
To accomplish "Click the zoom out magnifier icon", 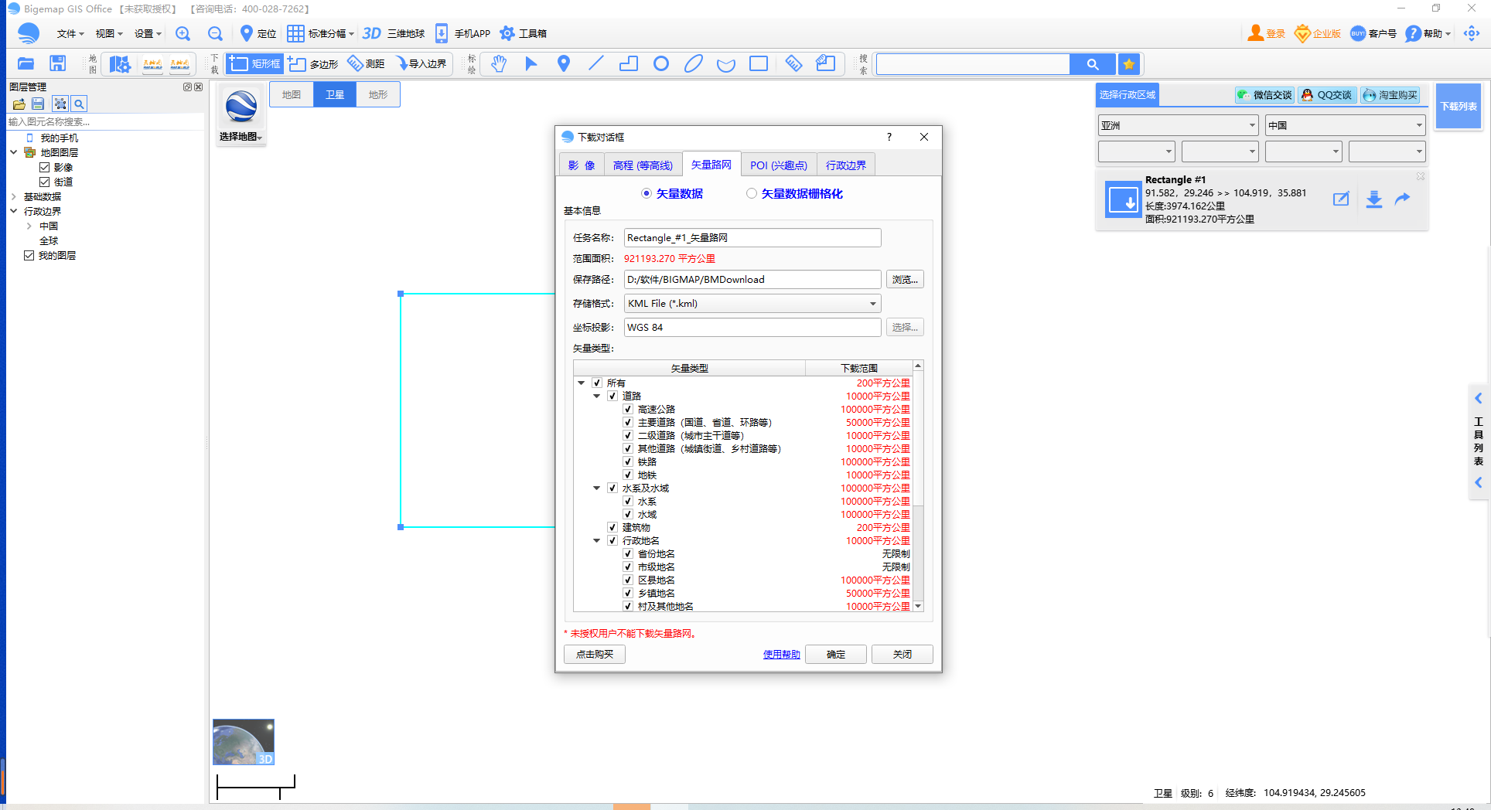I will pyautogui.click(x=215, y=33).
